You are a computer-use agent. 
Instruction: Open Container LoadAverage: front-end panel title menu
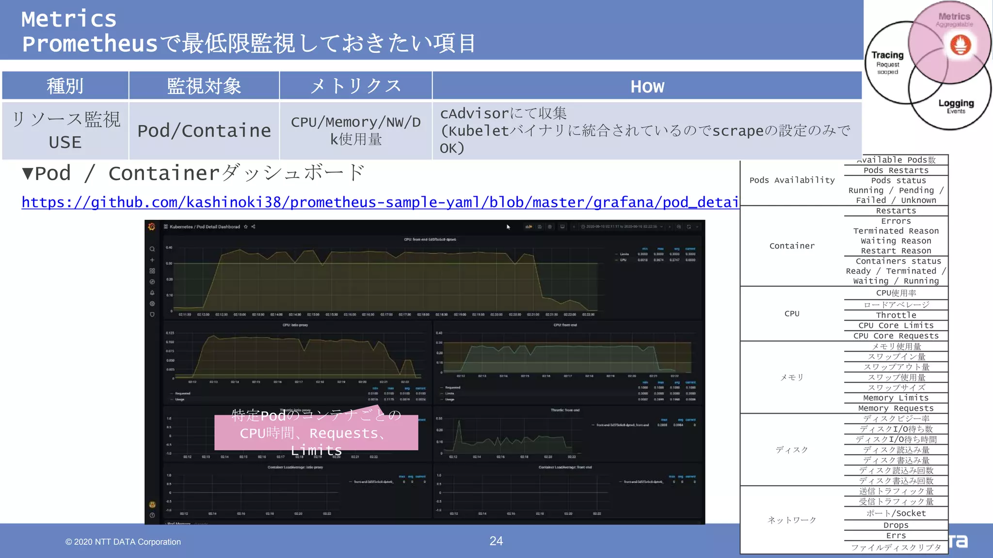[x=565, y=467]
